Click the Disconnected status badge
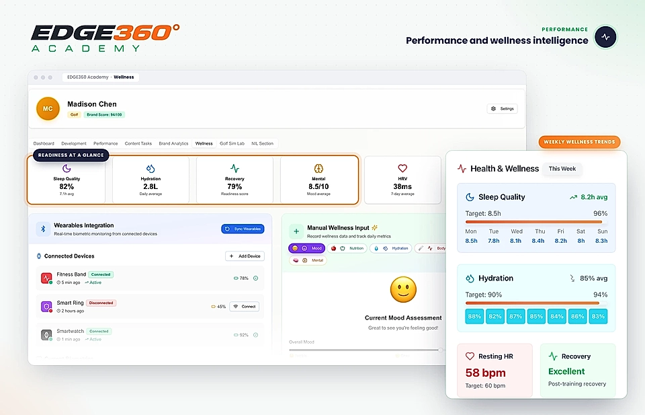Image resolution: width=645 pixels, height=415 pixels. pos(101,303)
